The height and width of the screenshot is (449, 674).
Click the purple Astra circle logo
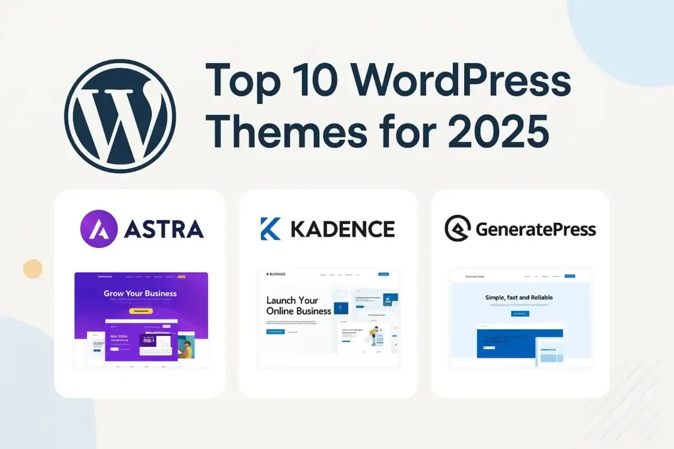99,229
